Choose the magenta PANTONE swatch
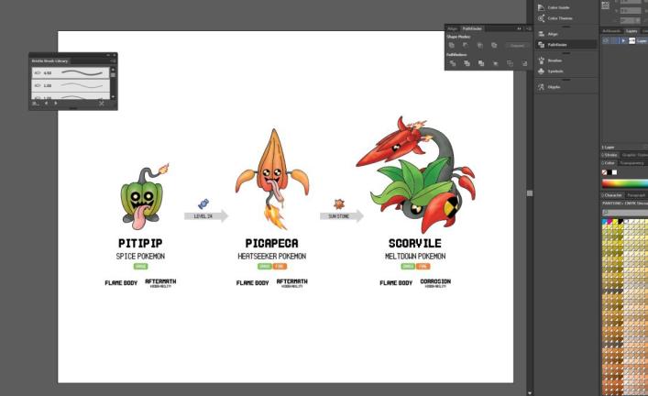Viewport: 648px width, 396px height. tap(610, 222)
